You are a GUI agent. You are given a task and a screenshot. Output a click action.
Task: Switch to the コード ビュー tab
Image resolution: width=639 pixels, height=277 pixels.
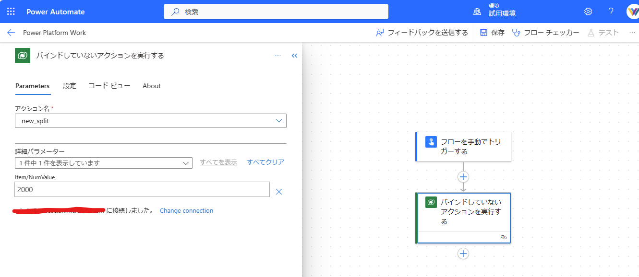pos(109,86)
